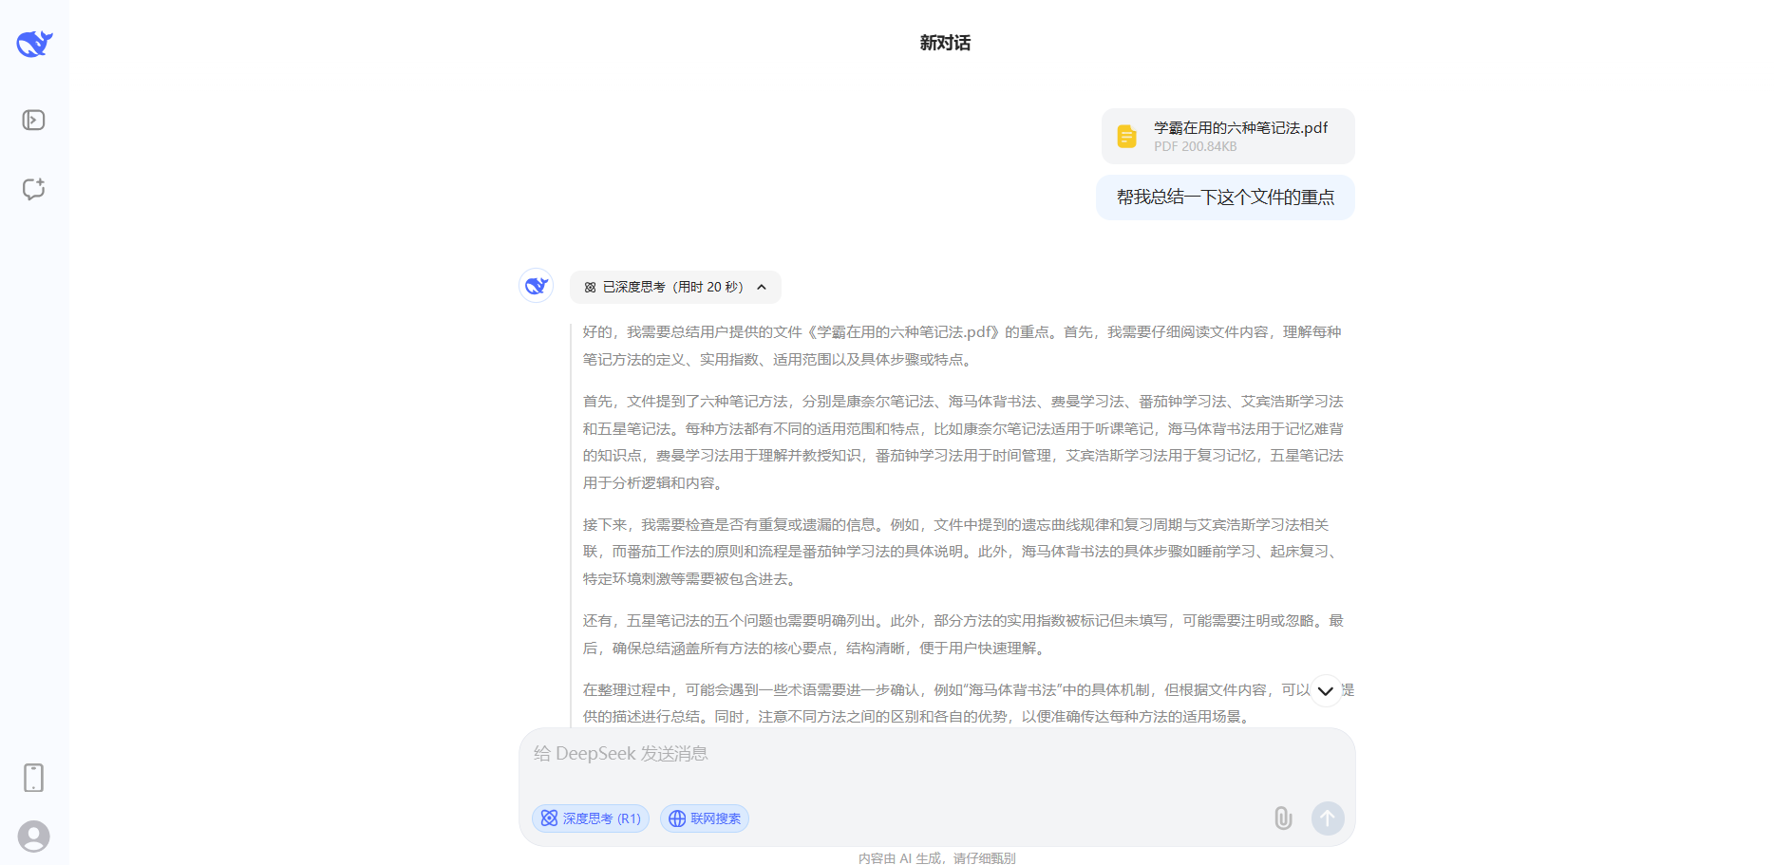Viewport: 1774px width, 865px height.
Task: Enable 深度思考 (R1) mode
Action: coord(590,818)
